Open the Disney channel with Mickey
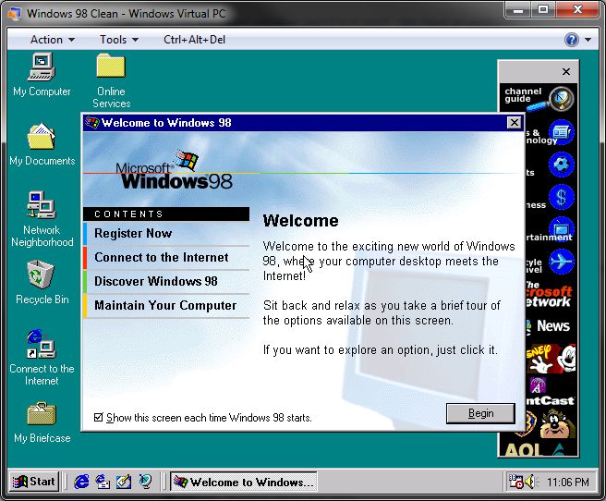 point(551,359)
